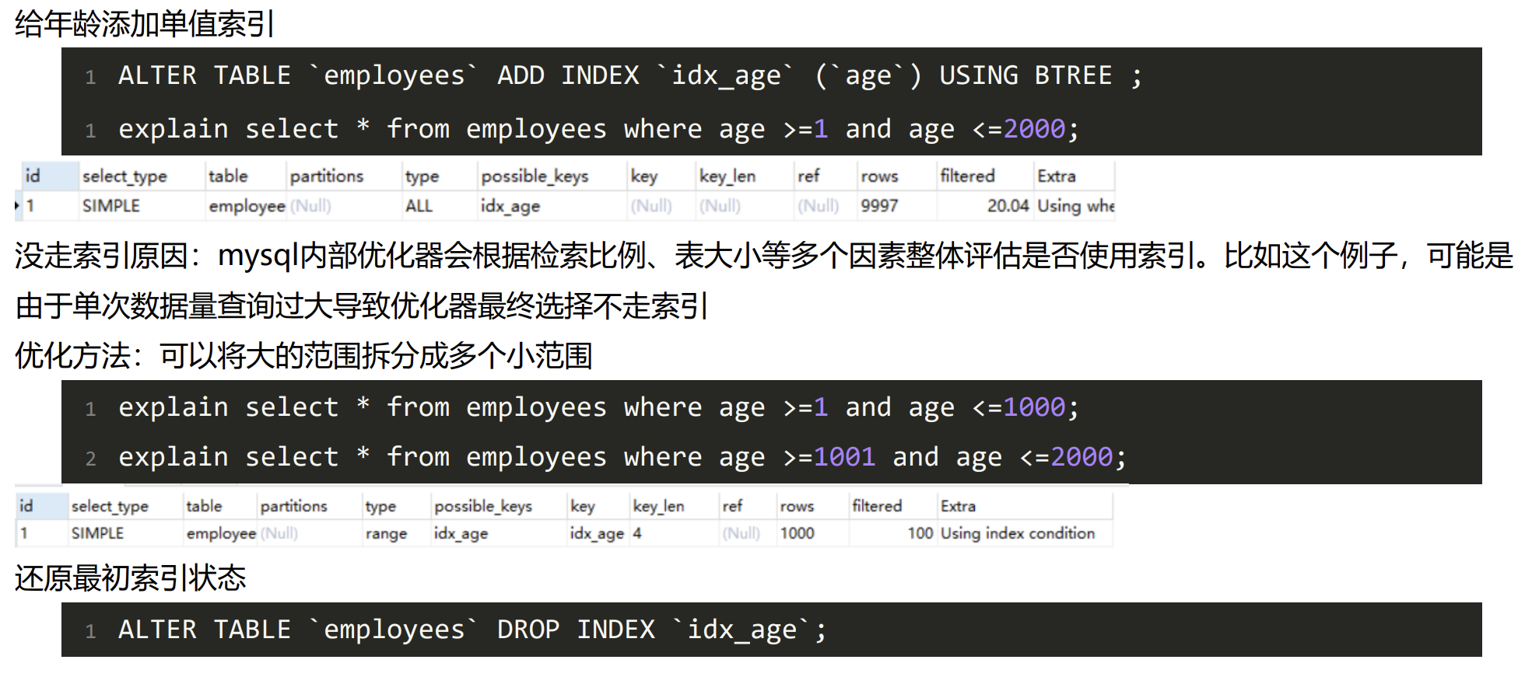Click the query with age >=1 and age <=1000
1525x698 pixels.
(598, 407)
